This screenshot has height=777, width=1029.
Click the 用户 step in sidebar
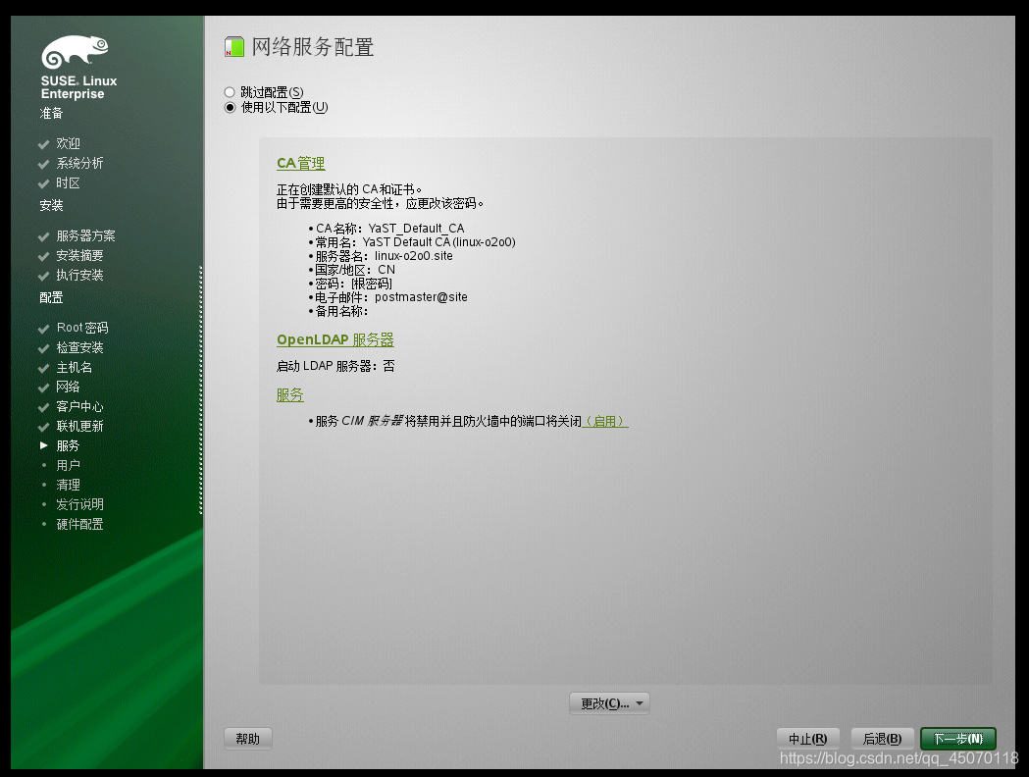pyautogui.click(x=69, y=466)
